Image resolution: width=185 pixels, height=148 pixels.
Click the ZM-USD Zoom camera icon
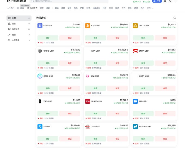[135, 101]
